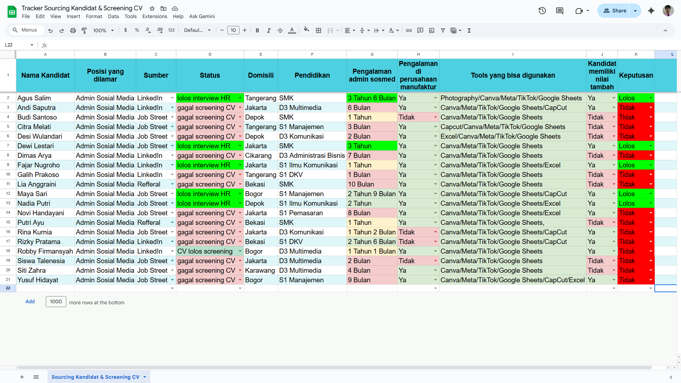The height and width of the screenshot is (383, 681).
Task: Open the font dropdown showing Defaul...
Action: (x=197, y=30)
